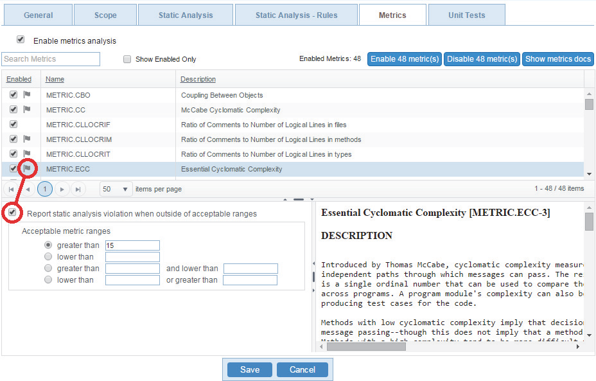Select 'McCabe Cyclomatic Complexity' description cell
Screen dimensions: 596x381
[x=231, y=110]
